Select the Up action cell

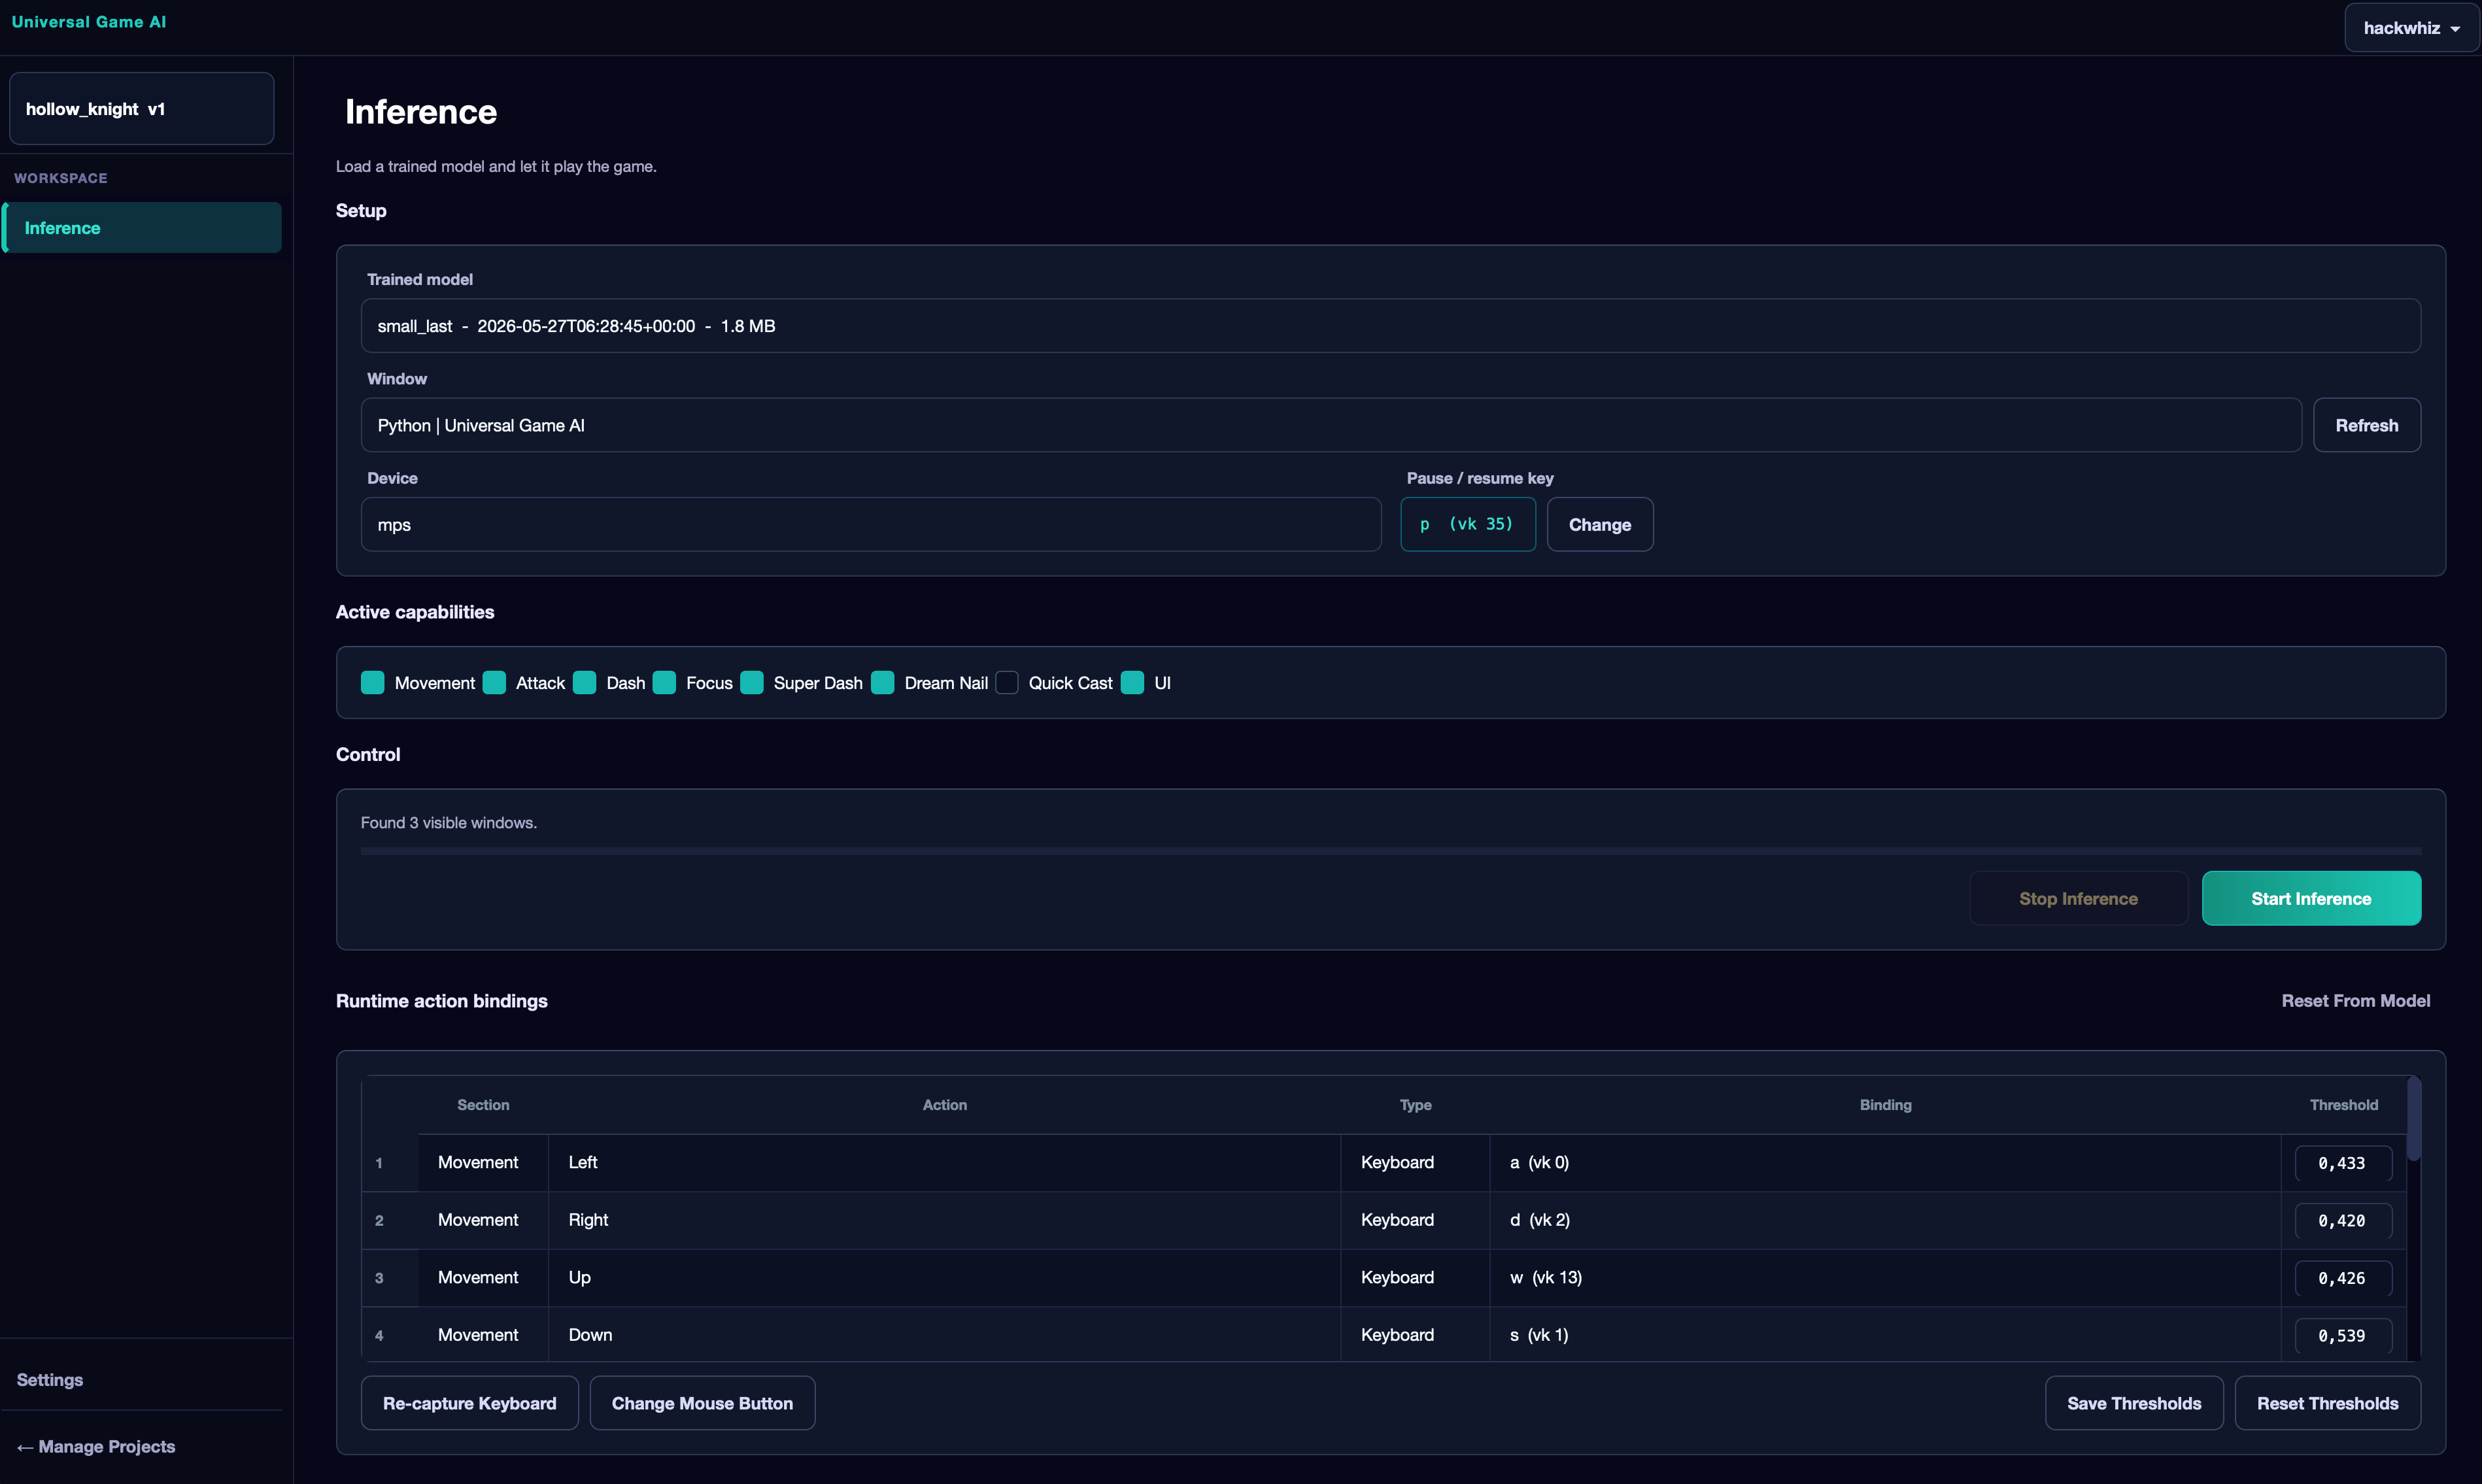pyautogui.click(x=944, y=1277)
